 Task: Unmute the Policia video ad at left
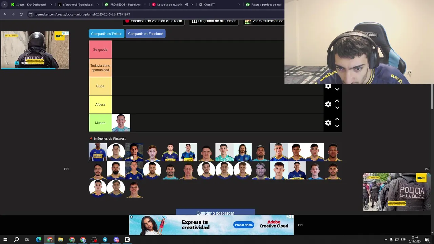(x=7, y=63)
